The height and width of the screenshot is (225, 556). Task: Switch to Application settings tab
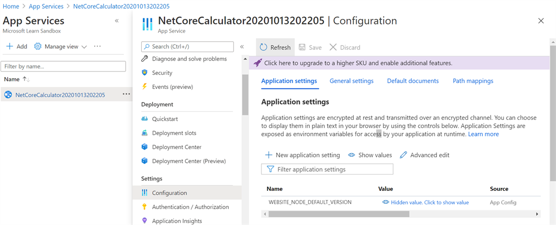point(289,81)
